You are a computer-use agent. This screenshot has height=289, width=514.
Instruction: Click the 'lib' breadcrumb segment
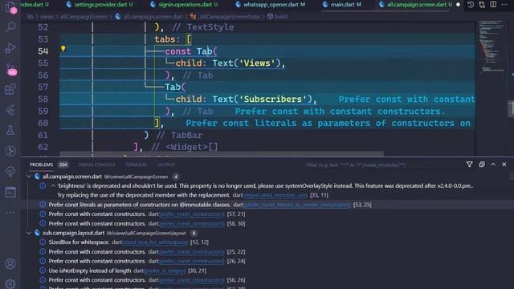point(31,16)
